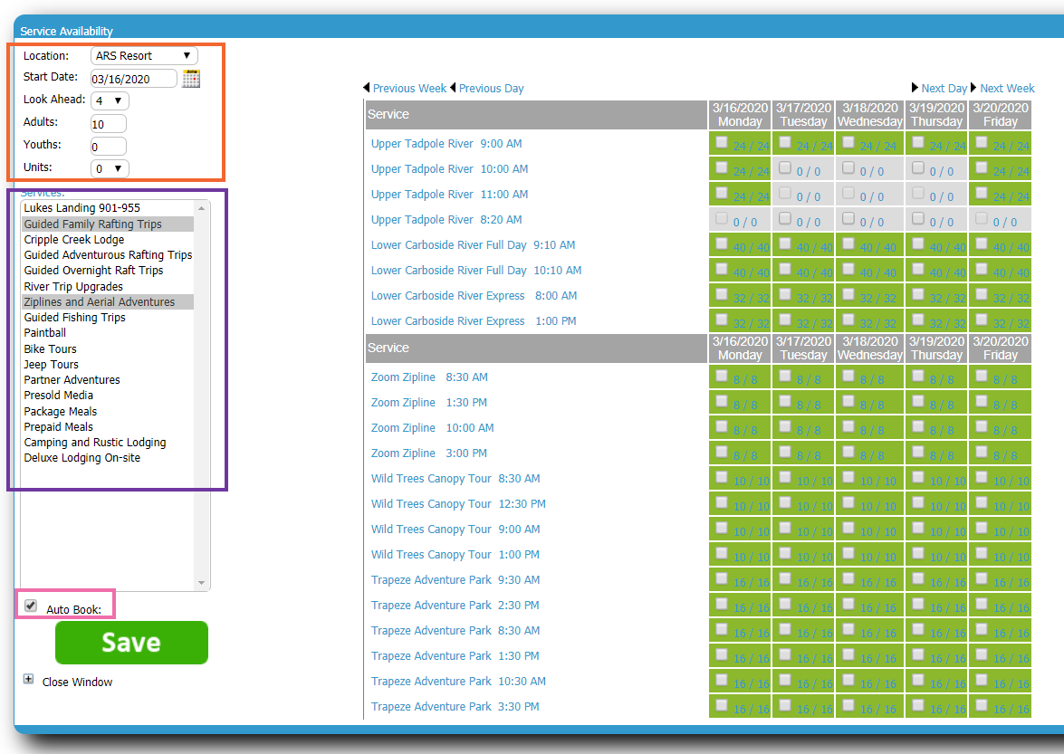Click the services list scroll-up arrow
Image resolution: width=1064 pixels, height=754 pixels.
(202, 208)
